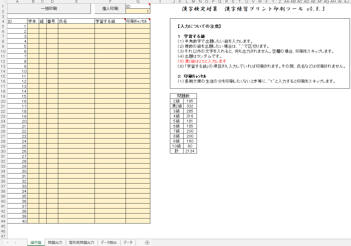Add a new sheet with the plus icon
The image size is (351, 246).
[147, 243]
